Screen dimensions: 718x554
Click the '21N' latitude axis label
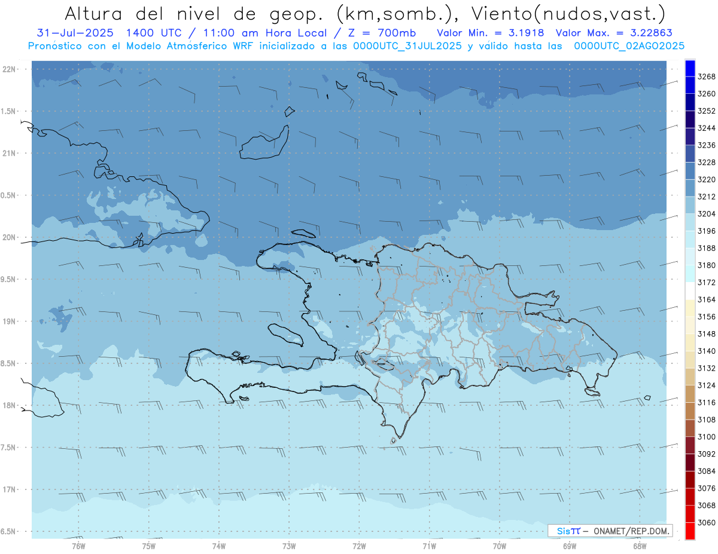click(x=8, y=153)
